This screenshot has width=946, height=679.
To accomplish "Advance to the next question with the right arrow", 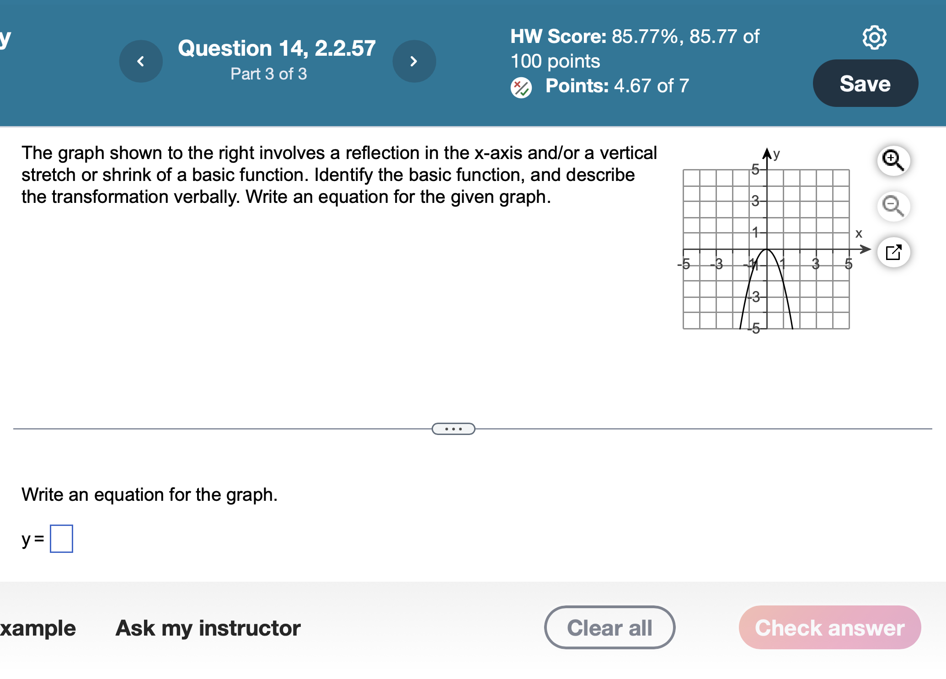I will tap(414, 61).
